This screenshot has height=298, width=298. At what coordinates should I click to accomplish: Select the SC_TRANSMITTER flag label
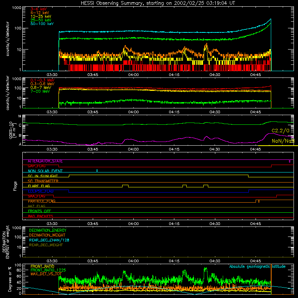tap(43, 181)
